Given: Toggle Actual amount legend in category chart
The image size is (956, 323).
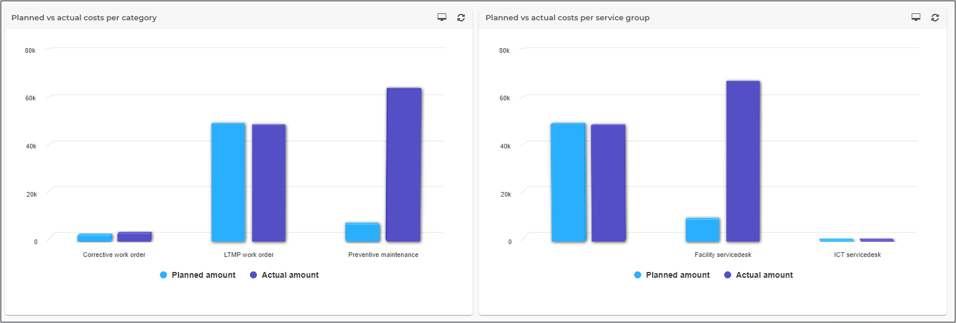Looking at the screenshot, I should pyautogui.click(x=284, y=275).
